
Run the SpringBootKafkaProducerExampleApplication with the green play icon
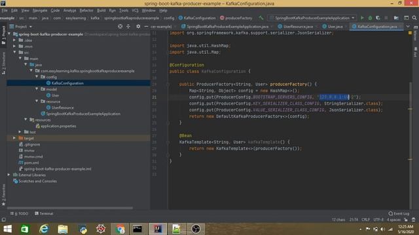[x=362, y=18]
